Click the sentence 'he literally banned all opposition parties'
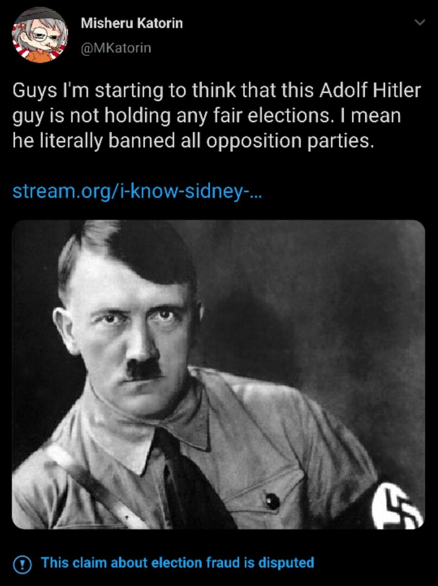438x586 pixels. pyautogui.click(x=192, y=141)
